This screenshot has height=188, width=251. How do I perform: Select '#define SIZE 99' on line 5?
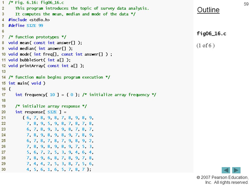26,26
